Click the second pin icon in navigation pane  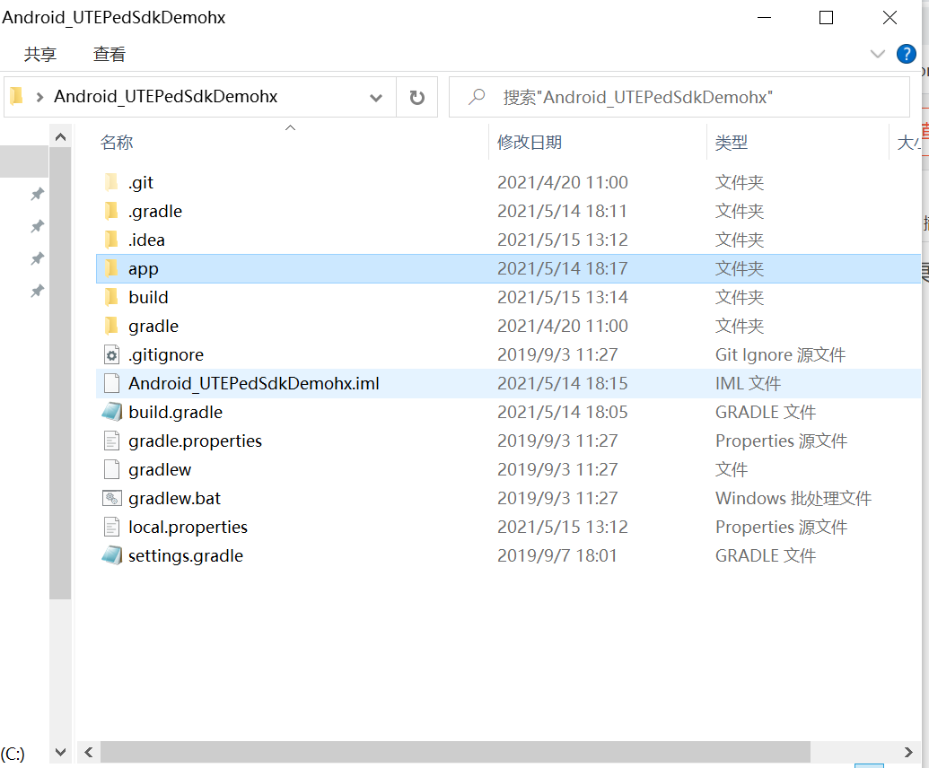pos(38,226)
